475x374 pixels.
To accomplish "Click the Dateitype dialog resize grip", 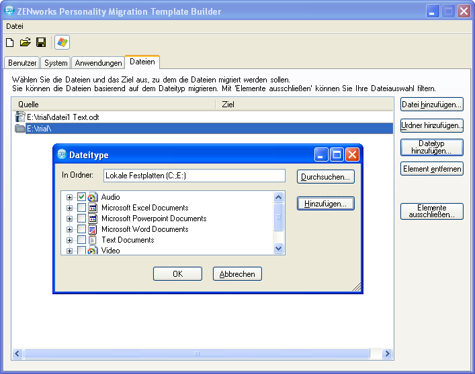I will [x=357, y=287].
